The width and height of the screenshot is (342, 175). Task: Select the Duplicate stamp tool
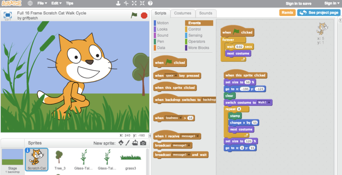(118, 3)
